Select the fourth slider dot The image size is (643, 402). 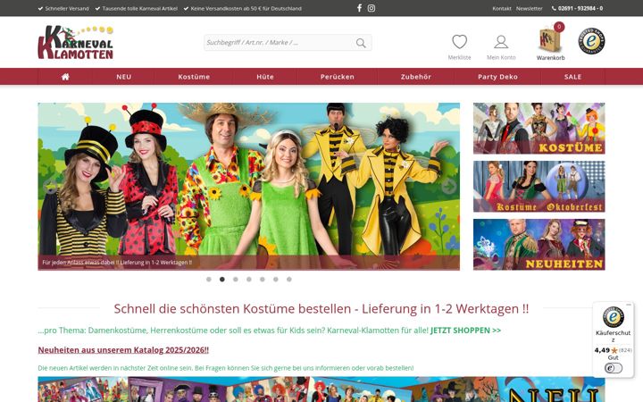pos(249,280)
